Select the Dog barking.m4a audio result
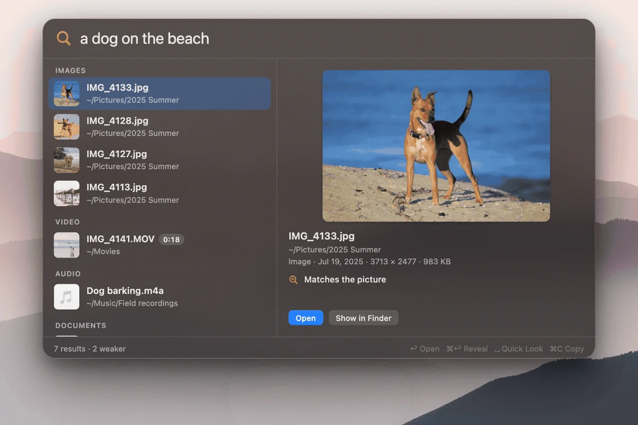This screenshot has width=638, height=425. (159, 297)
